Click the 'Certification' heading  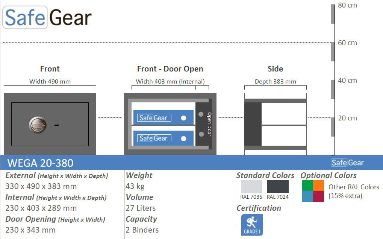[259, 208]
